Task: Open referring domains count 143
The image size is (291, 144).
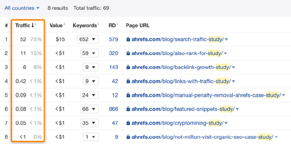Action: click(114, 67)
